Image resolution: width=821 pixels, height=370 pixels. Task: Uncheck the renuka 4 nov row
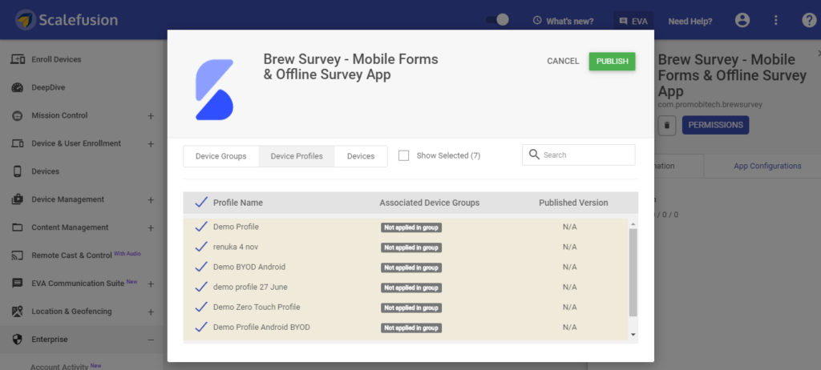(x=201, y=247)
